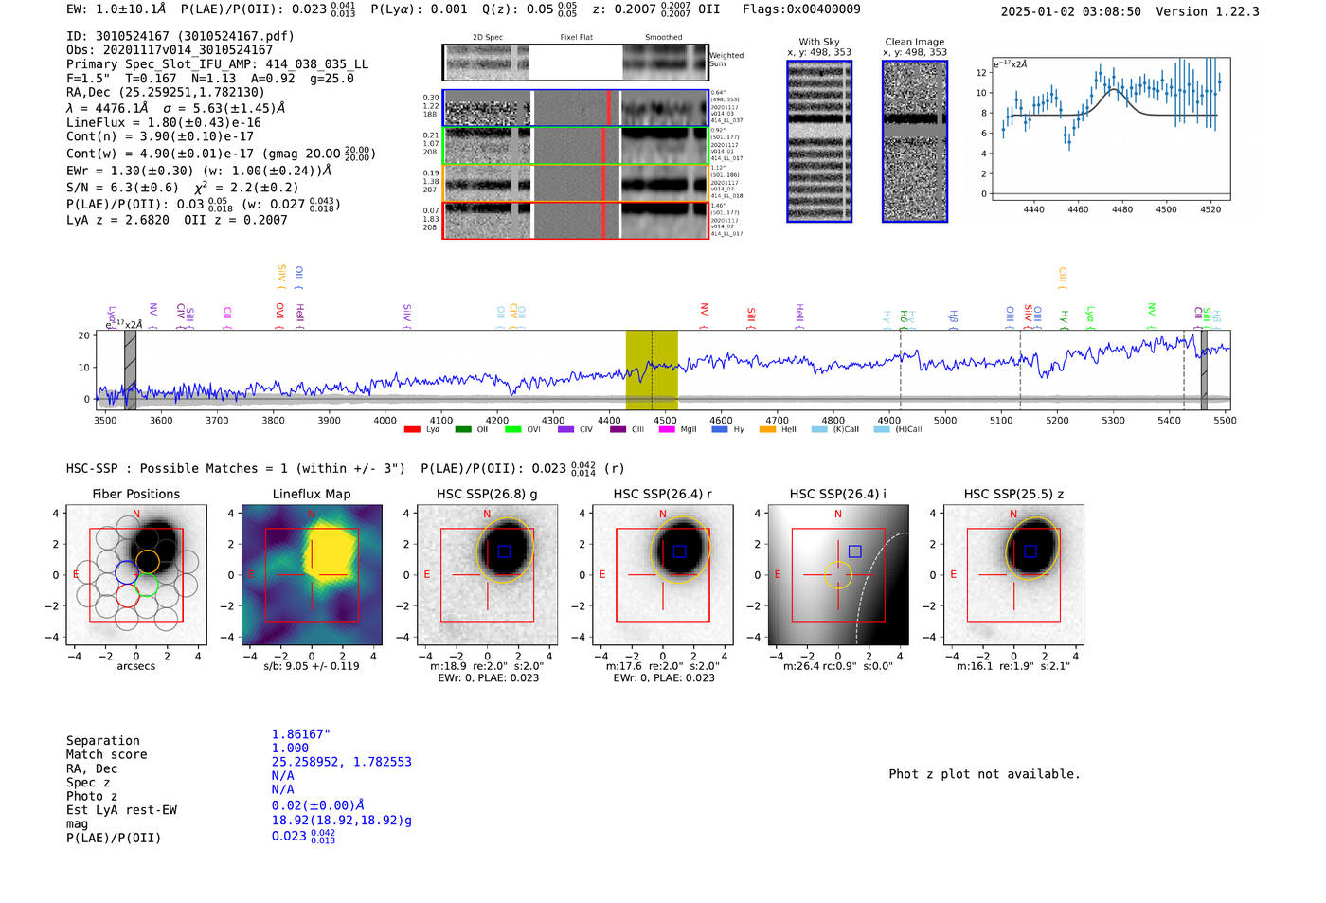Image resolution: width=1326 pixels, height=903 pixels.
Task: Select the red-bordered 2D spectrum row
Action: [x=575, y=220]
